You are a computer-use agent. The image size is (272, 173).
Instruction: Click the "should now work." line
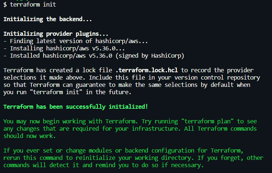click(30, 136)
